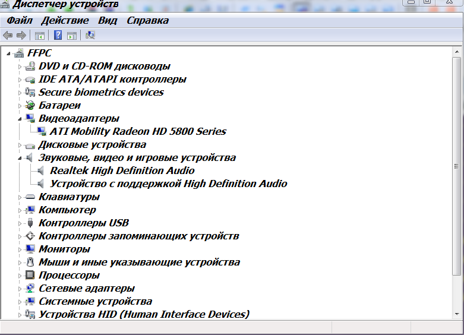Toggle the action pane toolbar icon

tap(72, 36)
